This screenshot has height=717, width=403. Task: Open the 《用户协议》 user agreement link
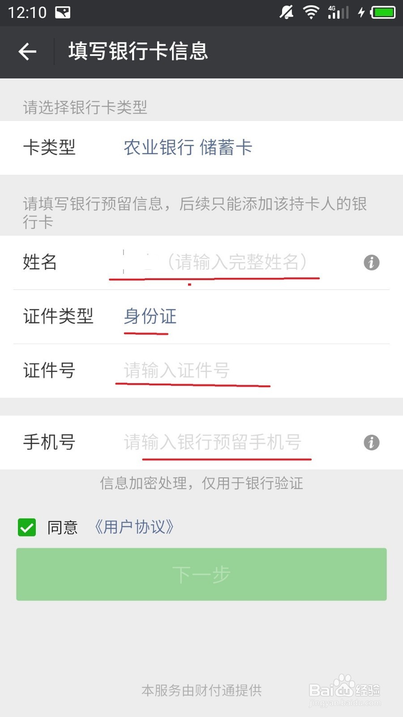pos(134,527)
